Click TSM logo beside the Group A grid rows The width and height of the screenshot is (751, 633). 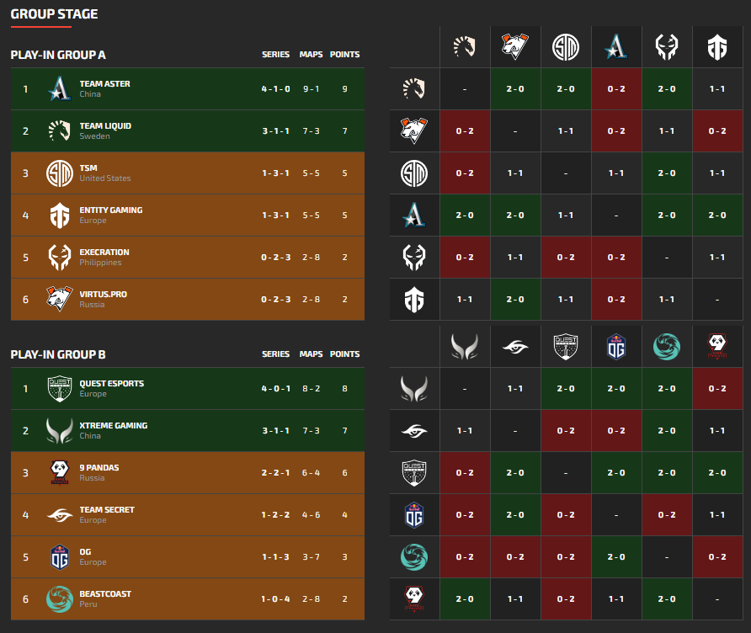414,173
